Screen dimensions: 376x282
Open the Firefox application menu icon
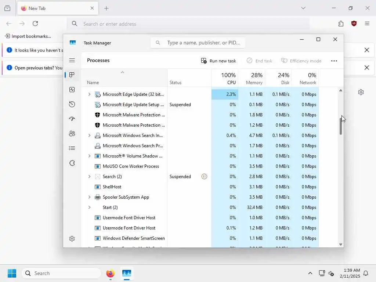pos(367,23)
